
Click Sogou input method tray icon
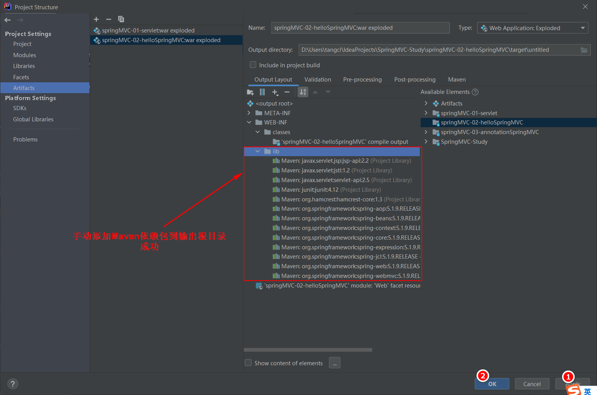click(x=574, y=390)
